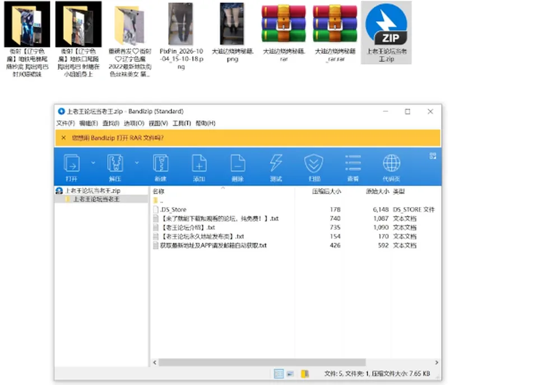The height and width of the screenshot is (385, 538).
Task: Select the parent folder ".." entry
Action: 158,201
